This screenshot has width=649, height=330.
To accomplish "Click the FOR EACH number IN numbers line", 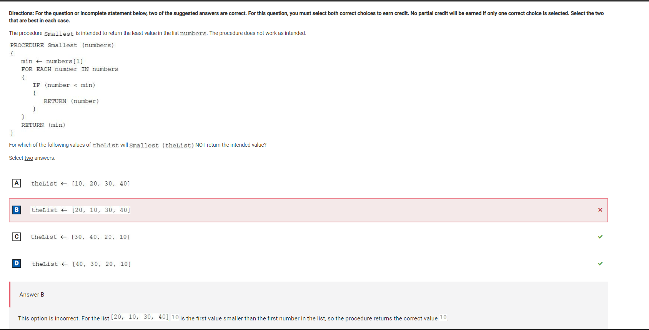I will pyautogui.click(x=70, y=69).
